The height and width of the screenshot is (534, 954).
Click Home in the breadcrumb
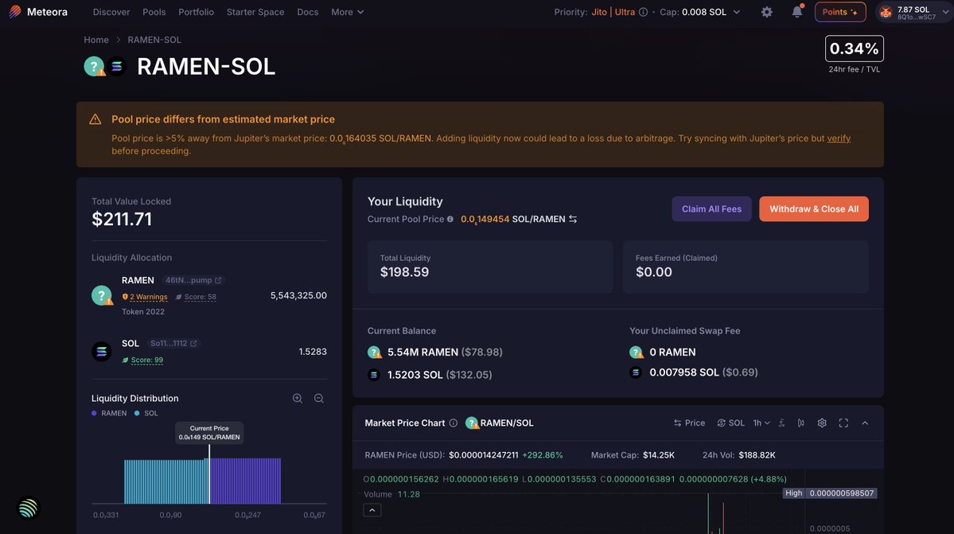click(96, 40)
